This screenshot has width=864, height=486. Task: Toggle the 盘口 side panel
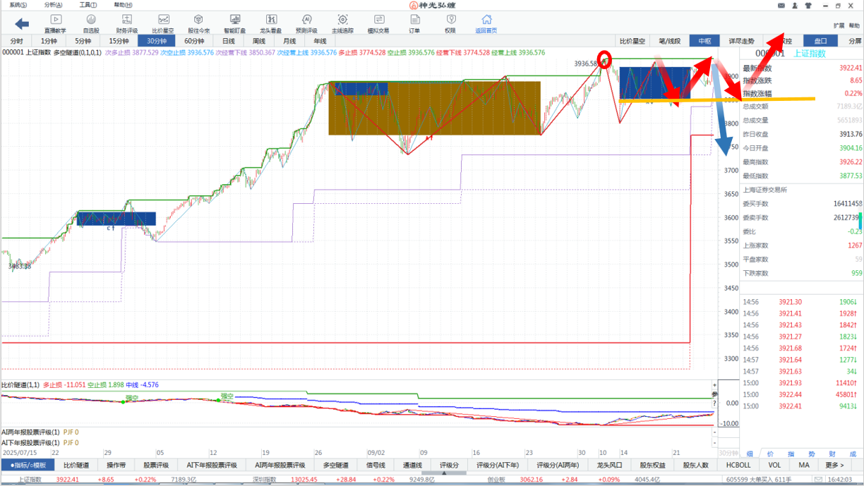[820, 41]
